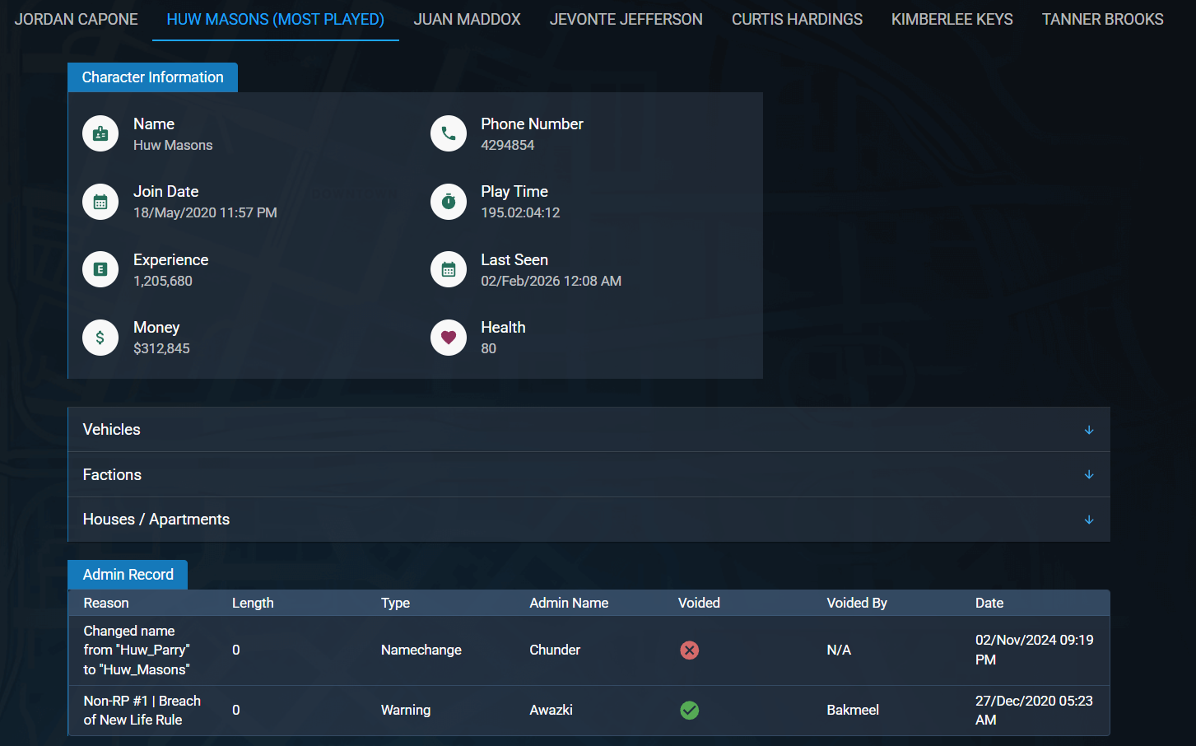The image size is (1196, 746).
Task: Expand the Factions section arrow
Action: point(1089,475)
